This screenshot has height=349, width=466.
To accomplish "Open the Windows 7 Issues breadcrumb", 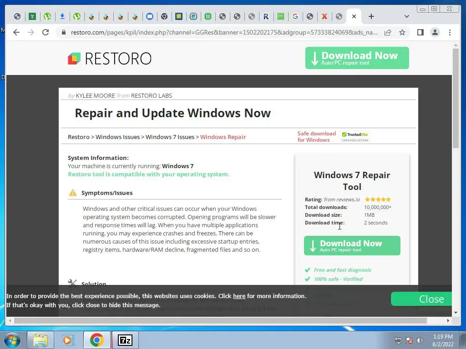I will pos(170,137).
